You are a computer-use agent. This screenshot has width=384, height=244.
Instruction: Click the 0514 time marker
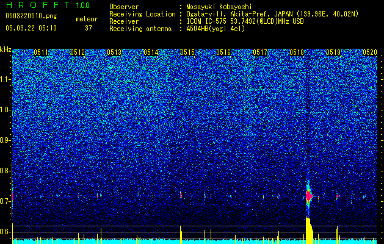pos(151,52)
